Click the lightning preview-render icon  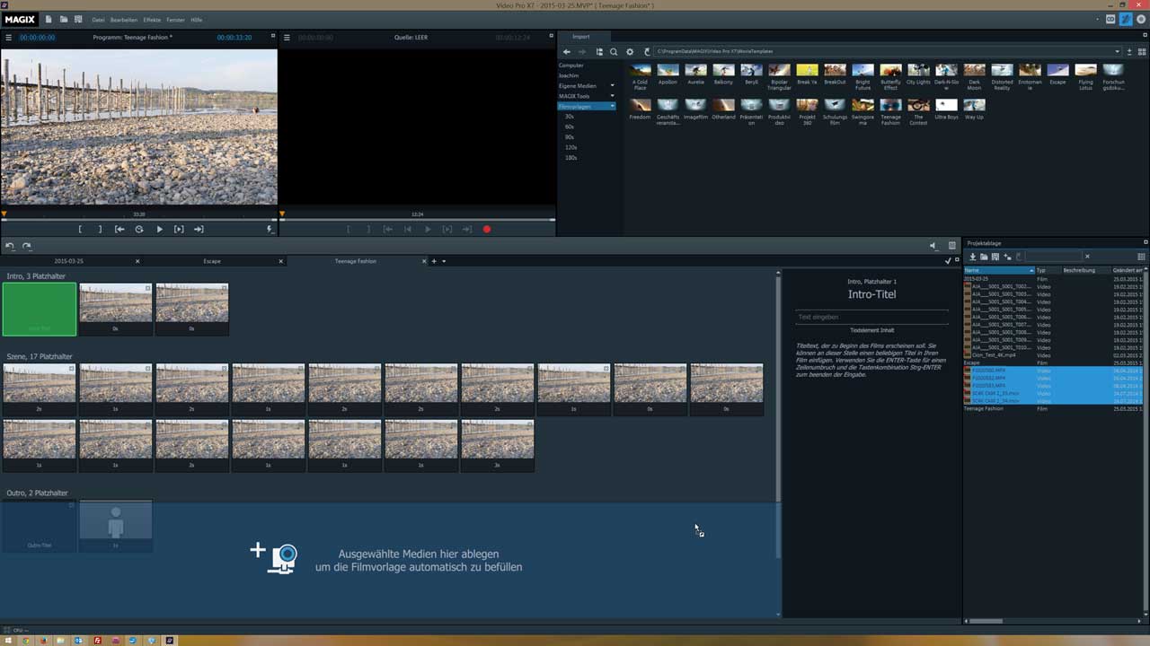tap(270, 230)
